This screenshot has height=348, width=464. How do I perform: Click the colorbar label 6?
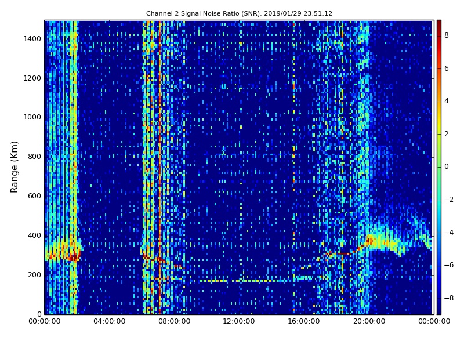tap(447, 68)
